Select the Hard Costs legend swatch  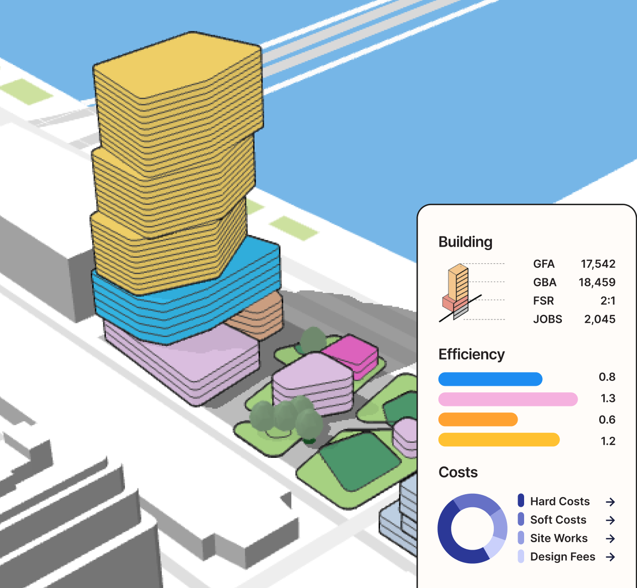coord(521,501)
